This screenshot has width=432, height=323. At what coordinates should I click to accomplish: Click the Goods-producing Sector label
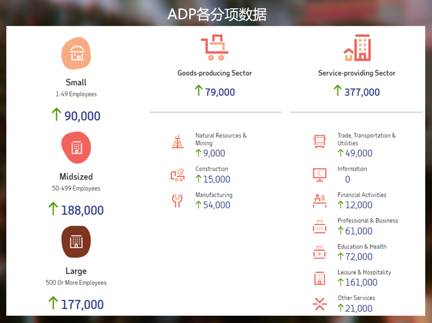coord(215,73)
